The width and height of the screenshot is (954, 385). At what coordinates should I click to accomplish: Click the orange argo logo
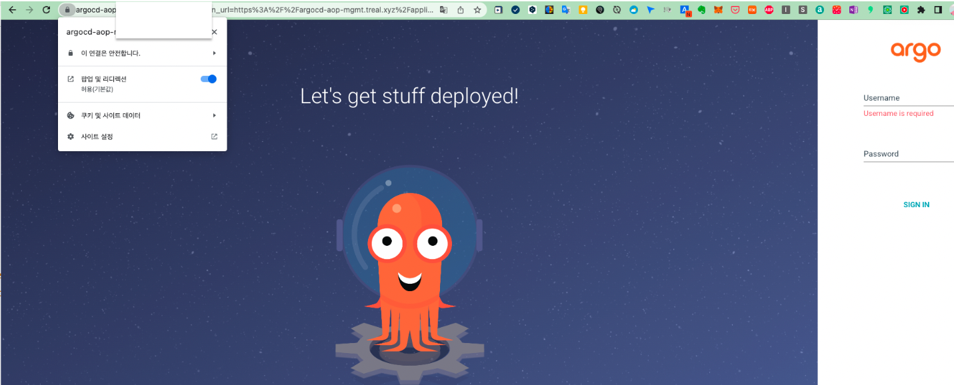[916, 51]
